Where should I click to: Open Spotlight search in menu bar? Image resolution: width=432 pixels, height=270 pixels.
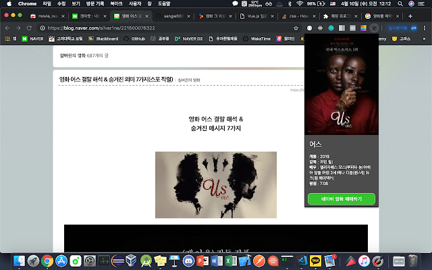pyautogui.click(x=400, y=3)
